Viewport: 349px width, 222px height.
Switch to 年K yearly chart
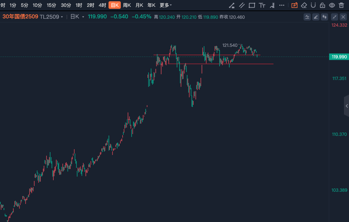(x=151, y=5)
